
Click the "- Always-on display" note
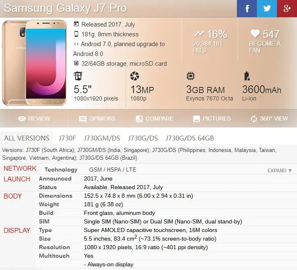click(109, 264)
